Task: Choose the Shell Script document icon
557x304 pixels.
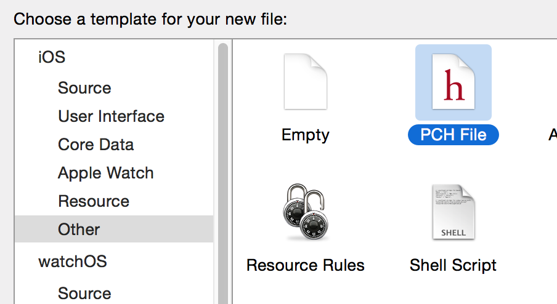Action: 453,212
